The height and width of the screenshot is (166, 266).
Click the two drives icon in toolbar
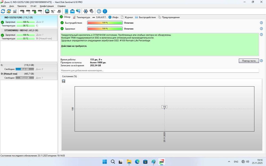click(53, 11)
